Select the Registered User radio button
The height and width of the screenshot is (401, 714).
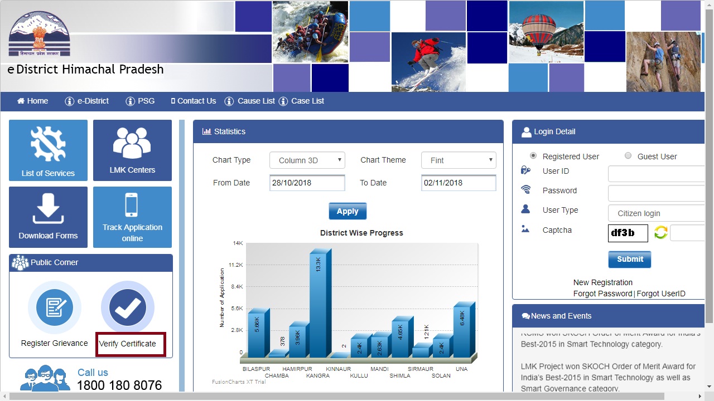tap(533, 156)
